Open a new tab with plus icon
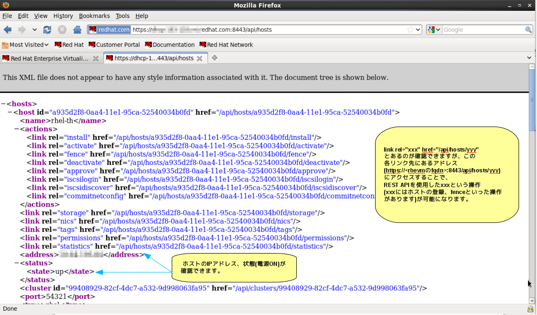 [214, 58]
